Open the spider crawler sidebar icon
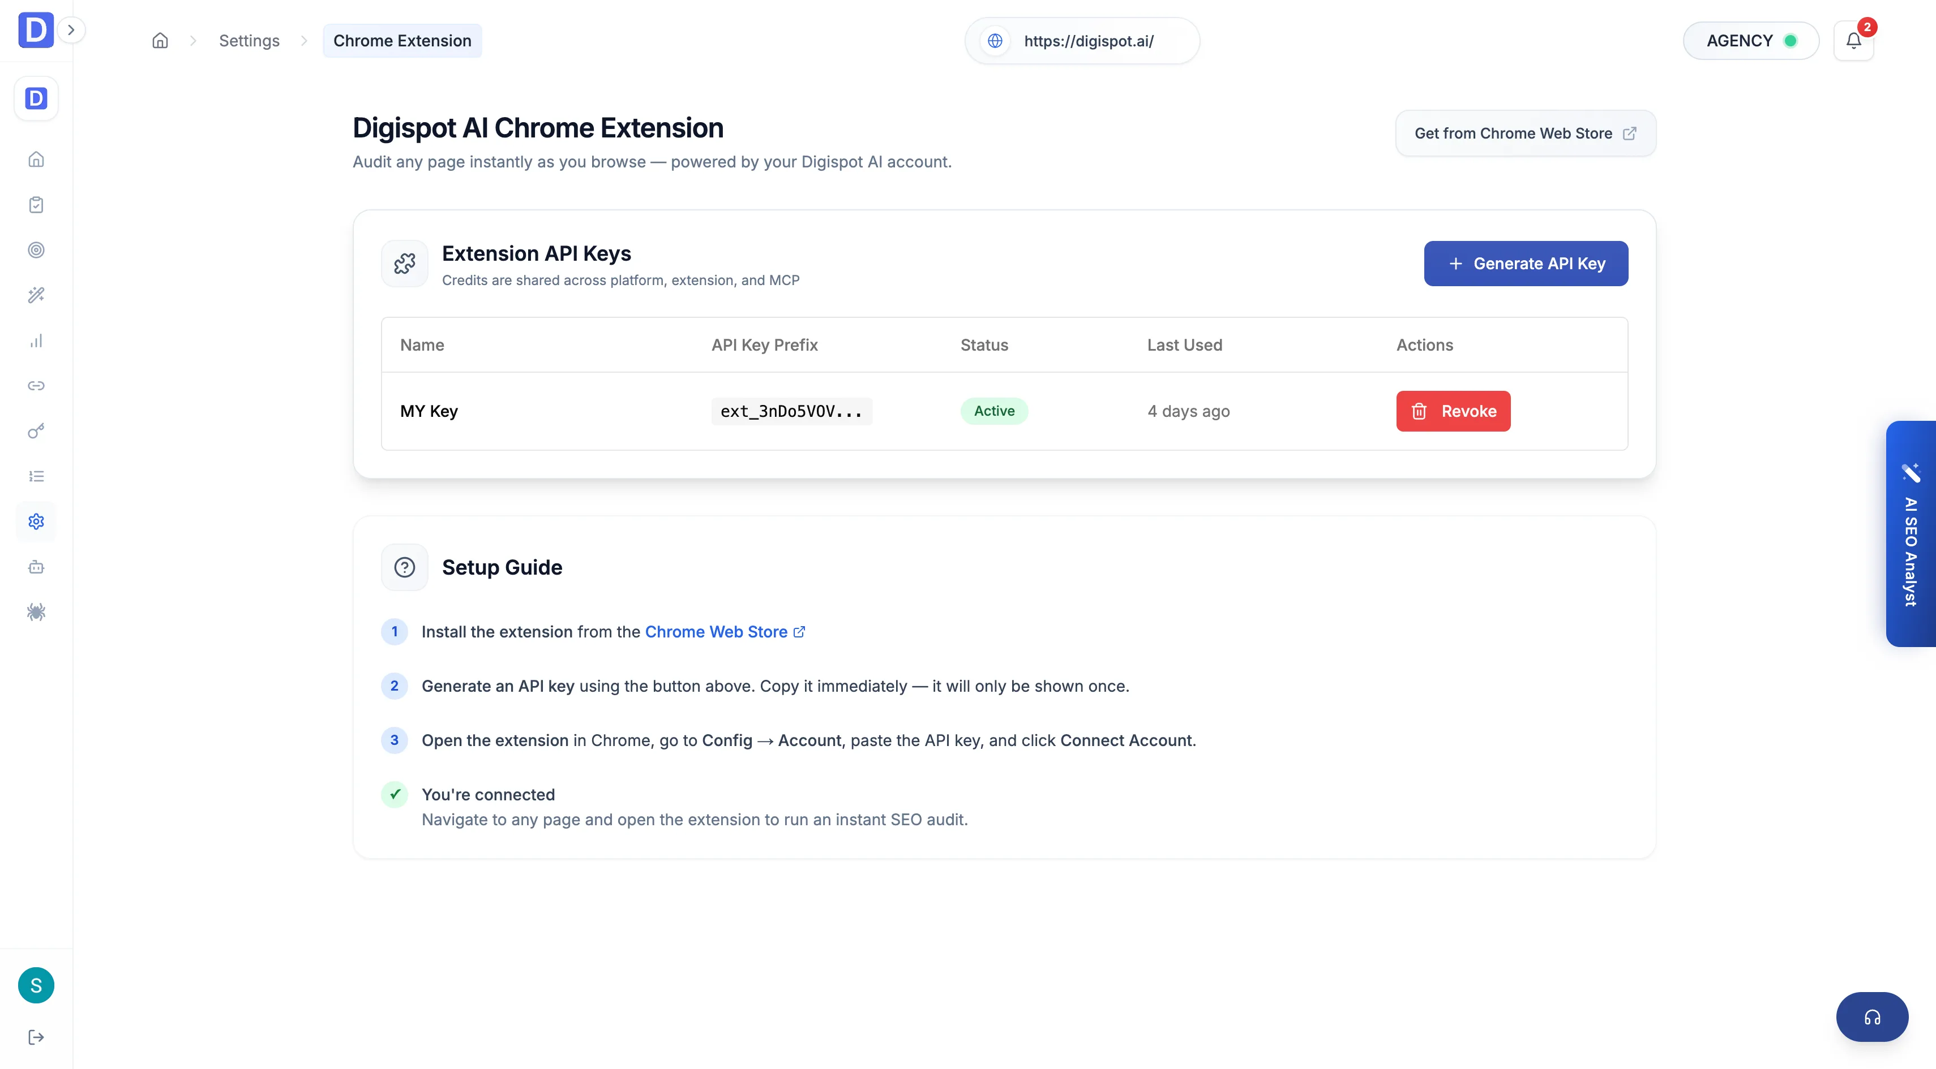The width and height of the screenshot is (1936, 1069). [x=36, y=612]
